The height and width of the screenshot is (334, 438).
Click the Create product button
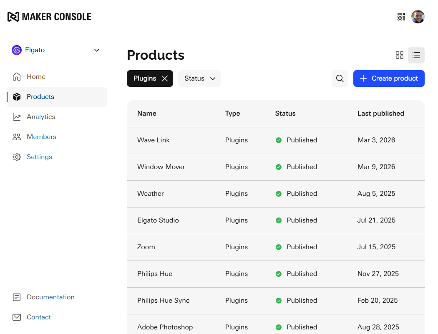(389, 78)
